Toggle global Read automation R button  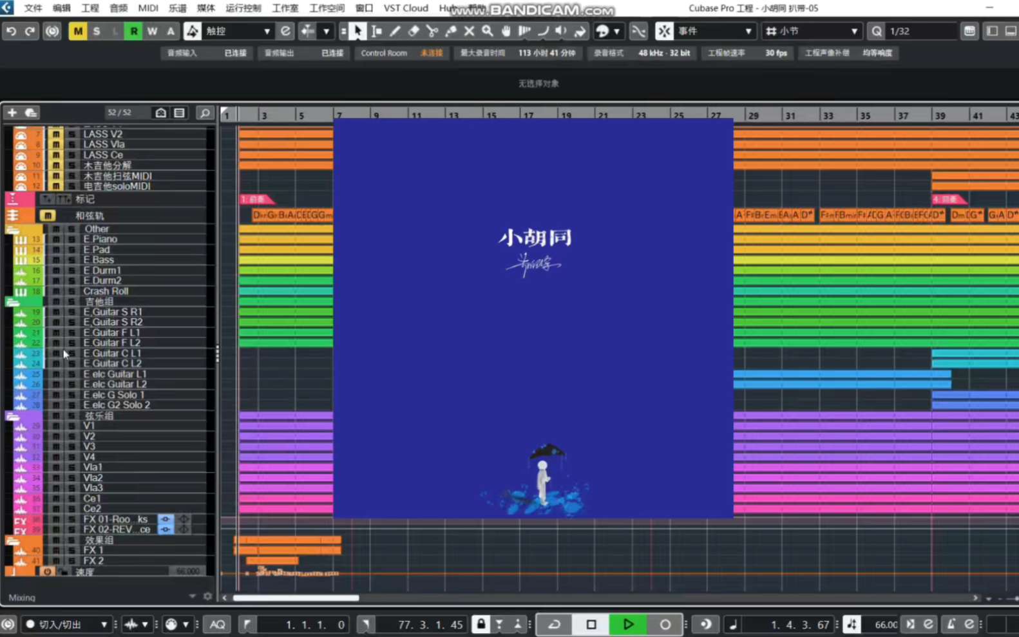coord(133,31)
